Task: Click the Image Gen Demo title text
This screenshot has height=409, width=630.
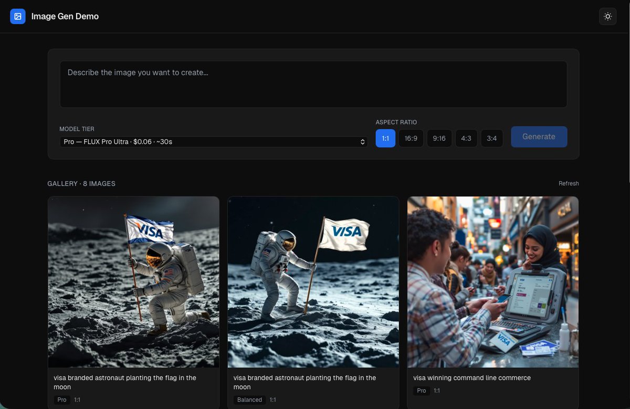Action: click(x=65, y=16)
